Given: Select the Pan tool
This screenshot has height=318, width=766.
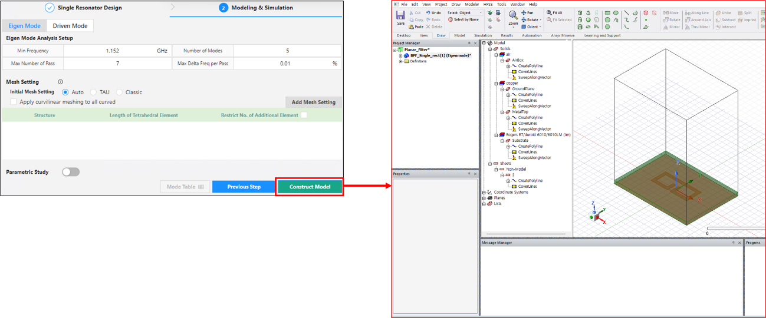Looking at the screenshot, I should point(524,12).
